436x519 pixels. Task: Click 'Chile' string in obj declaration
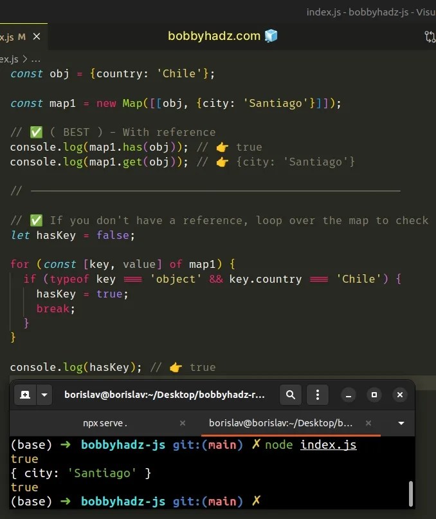[179, 73]
